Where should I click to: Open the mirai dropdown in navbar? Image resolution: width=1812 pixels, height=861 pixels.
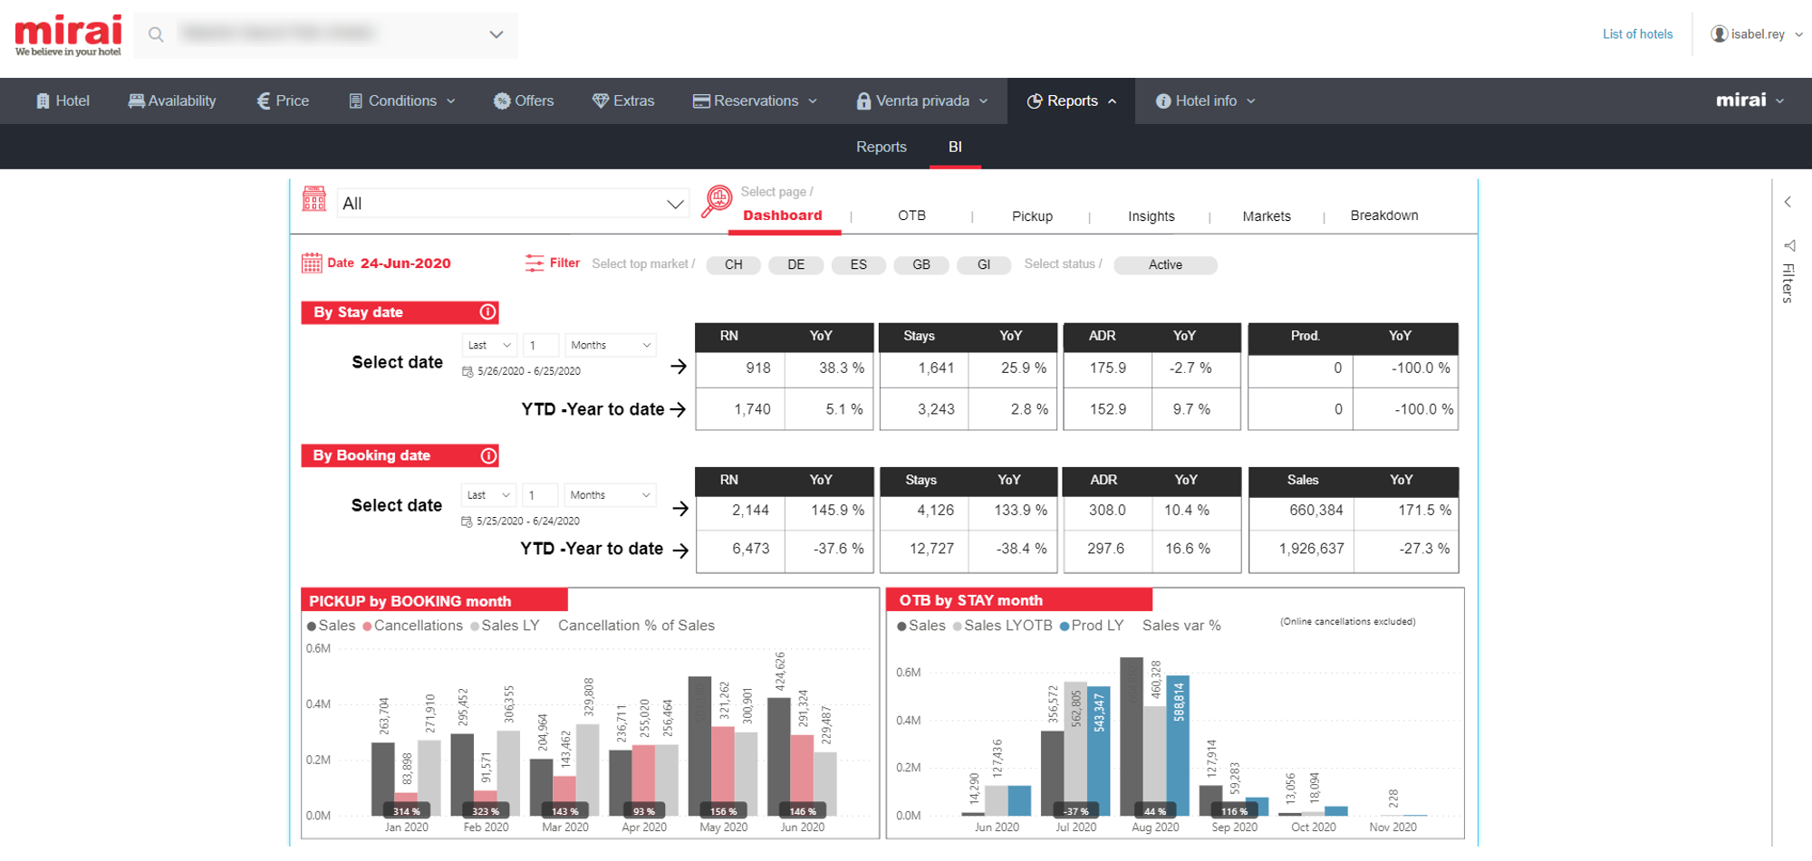(x=1750, y=100)
